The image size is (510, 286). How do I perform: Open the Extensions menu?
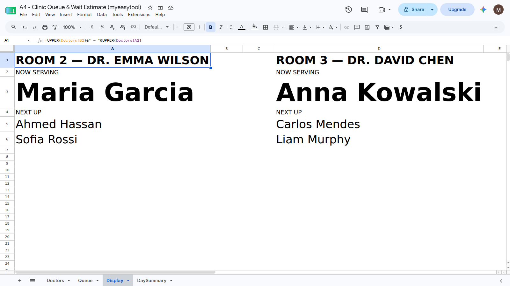[x=139, y=15]
